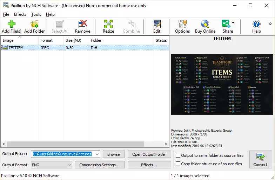This screenshot has height=180, width=275.
Task: Click the scroll right arrow in file list
Action: (x=166, y=144)
